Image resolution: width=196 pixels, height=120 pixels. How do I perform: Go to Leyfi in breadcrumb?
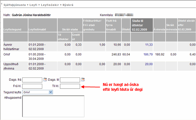33,5
